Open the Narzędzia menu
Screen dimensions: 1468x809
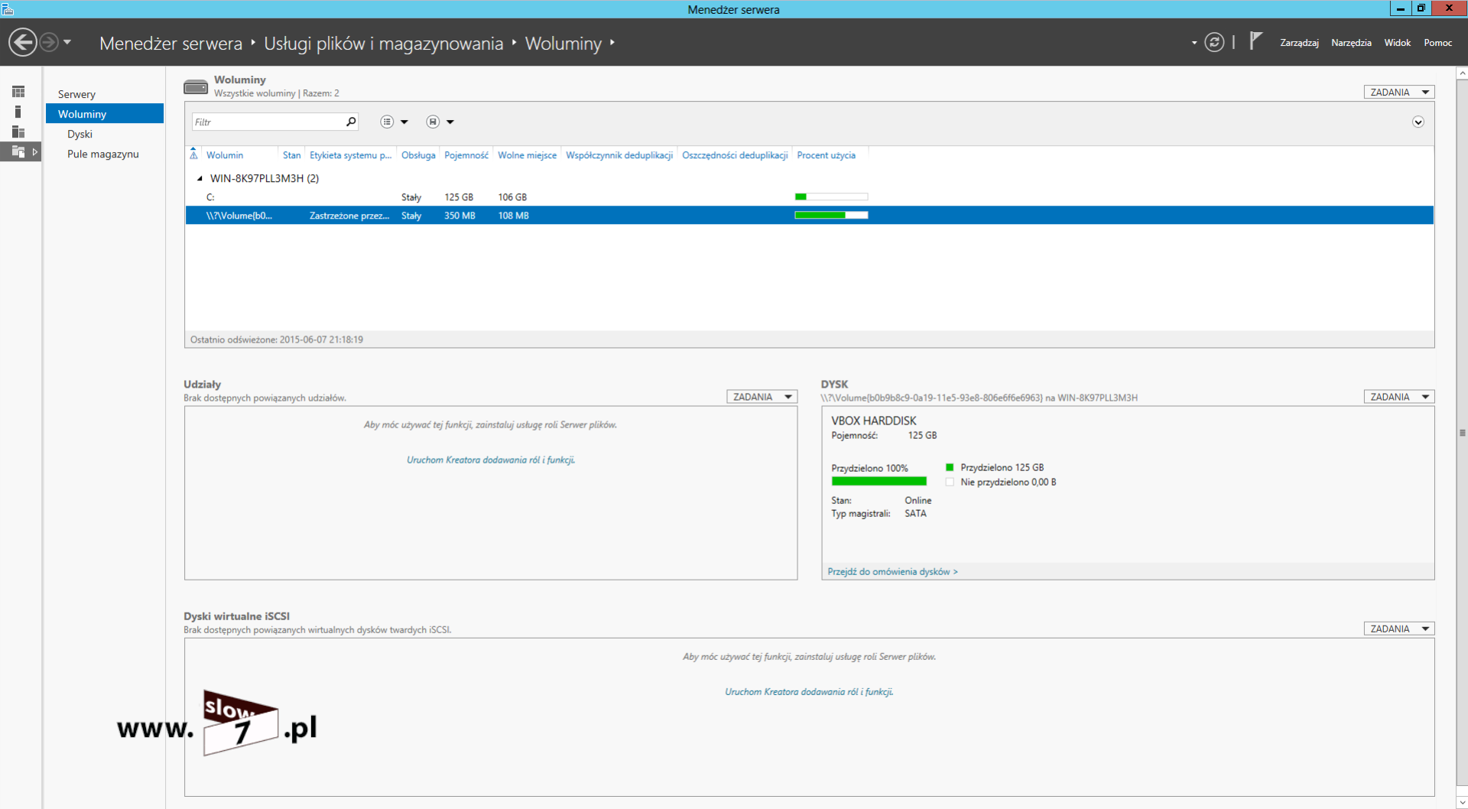(1350, 43)
